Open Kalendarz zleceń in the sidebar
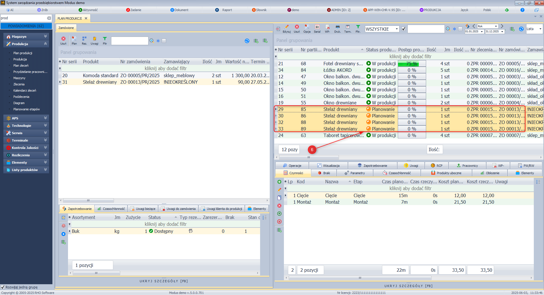 point(25,90)
